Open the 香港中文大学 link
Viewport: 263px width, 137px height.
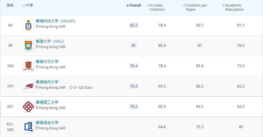click(47, 62)
